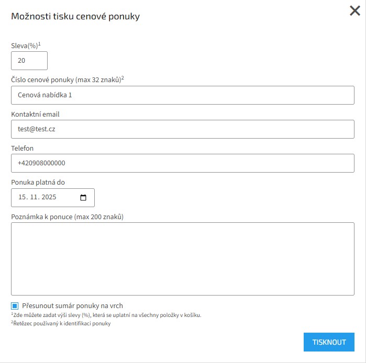This screenshot has width=366, height=363.
Task: Click the Poznámka k ponuce label
Action: tap(67, 217)
